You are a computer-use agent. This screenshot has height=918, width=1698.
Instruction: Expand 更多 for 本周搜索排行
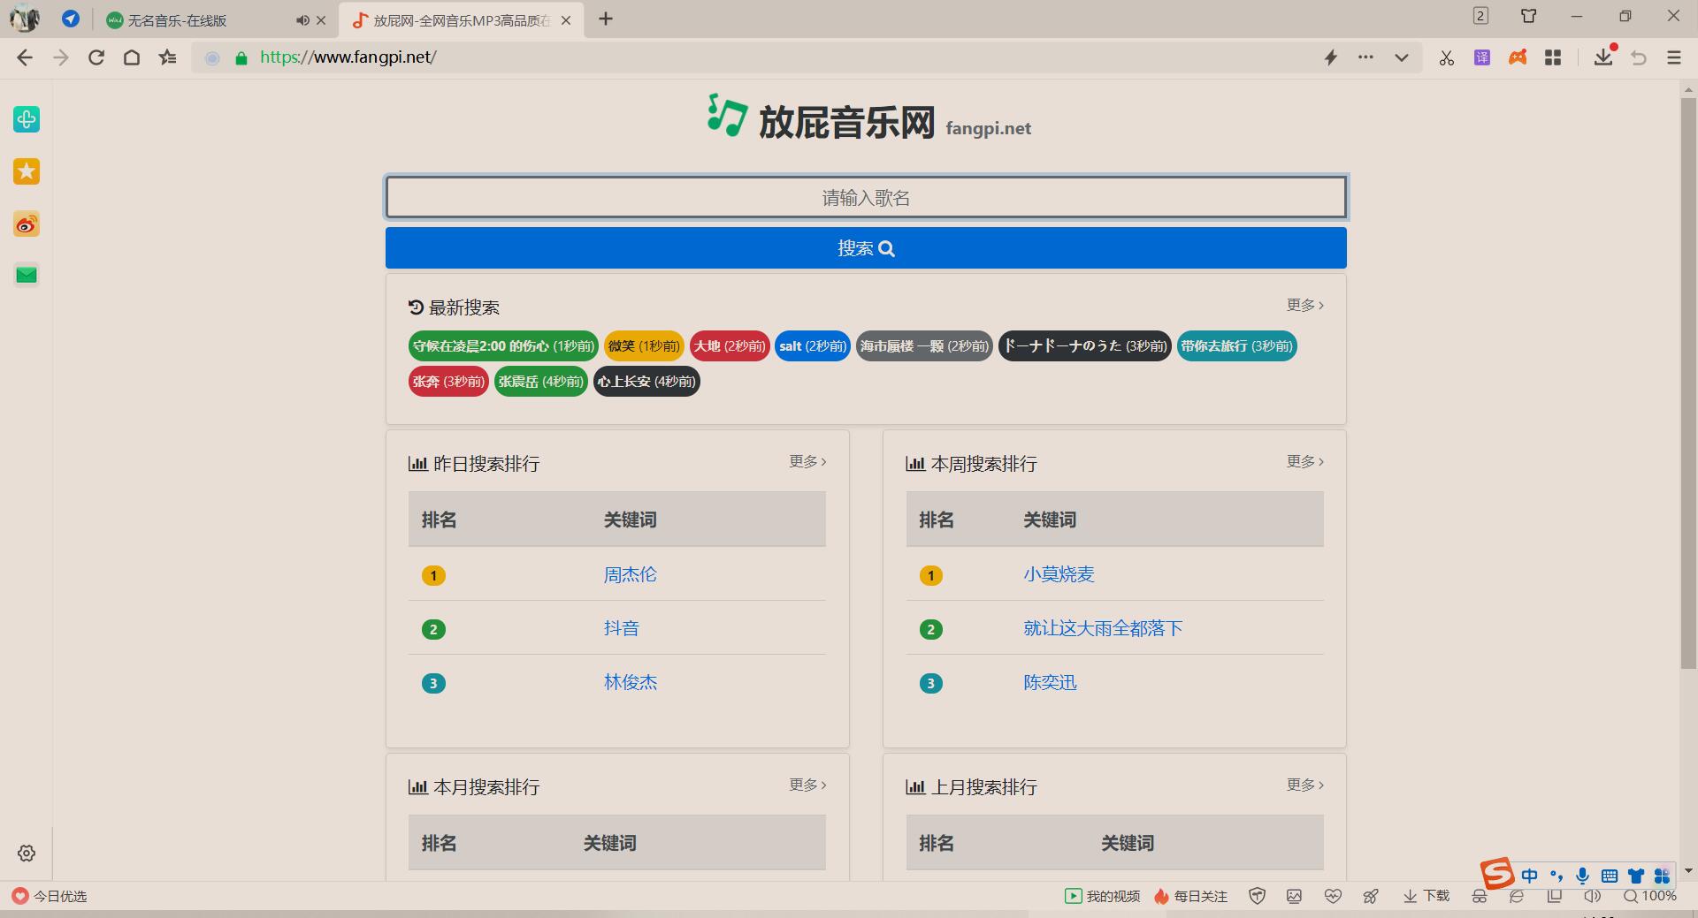tap(1304, 462)
